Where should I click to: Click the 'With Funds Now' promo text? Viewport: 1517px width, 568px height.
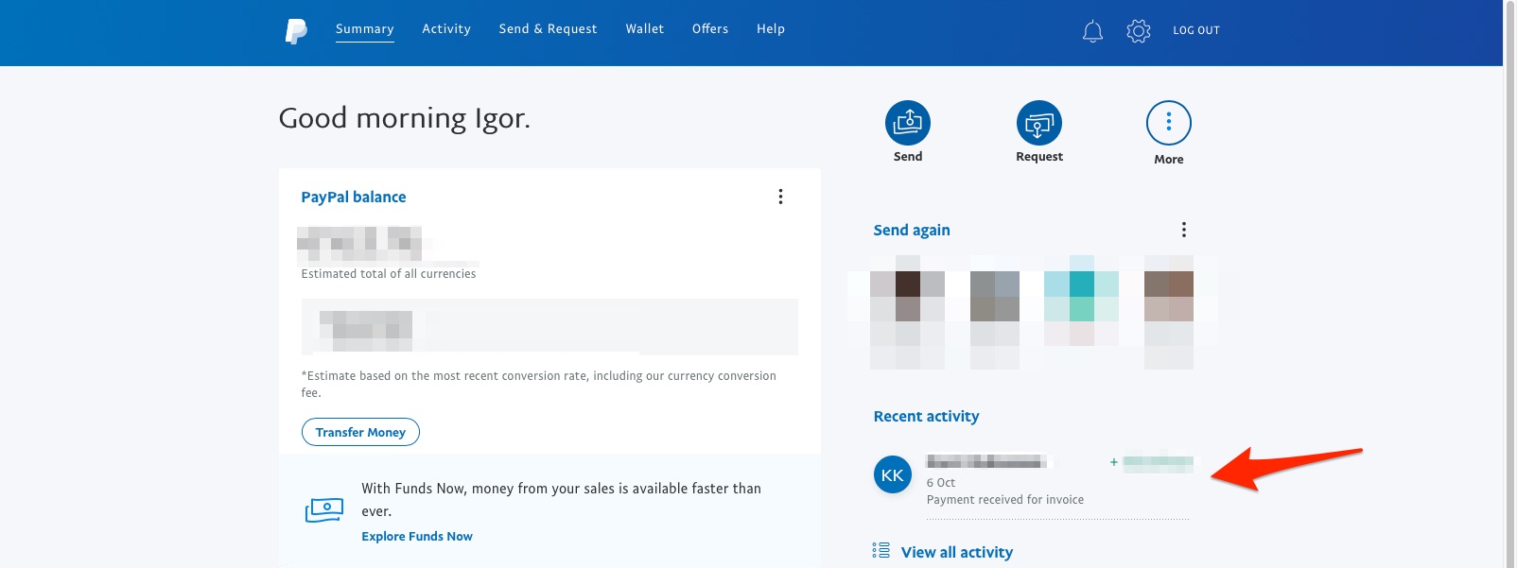coord(562,500)
